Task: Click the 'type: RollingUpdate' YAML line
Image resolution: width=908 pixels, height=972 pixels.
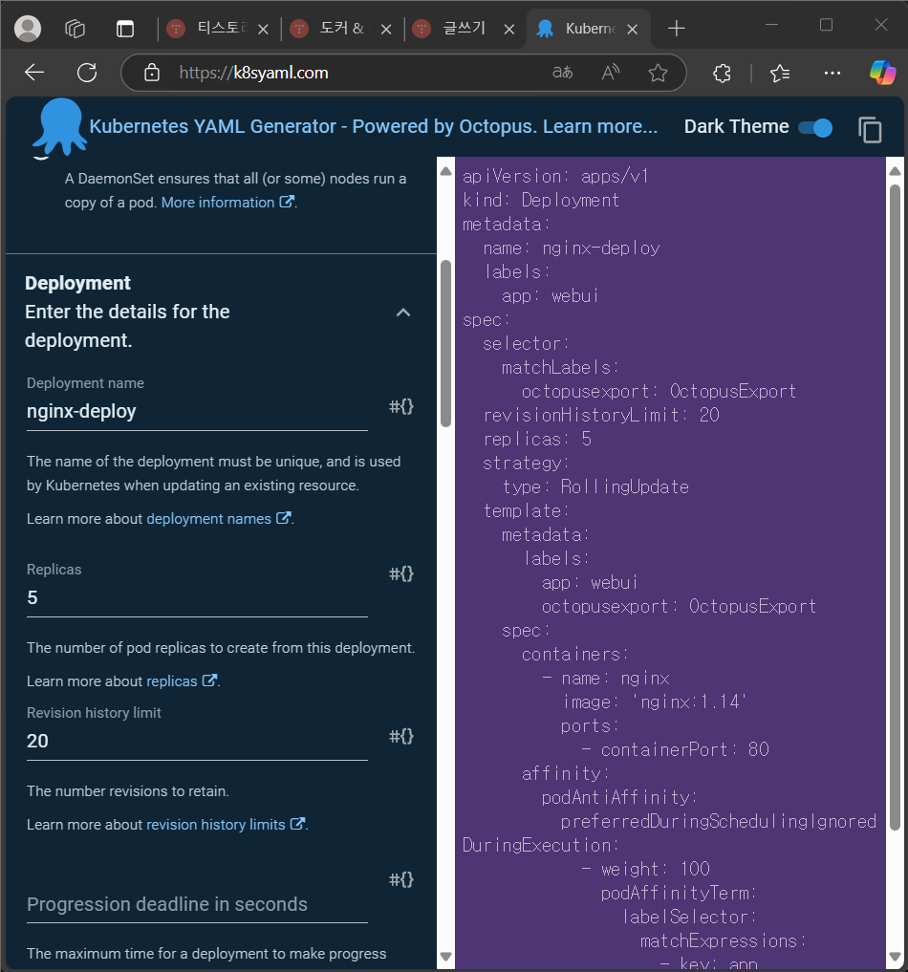Action: [x=595, y=486]
